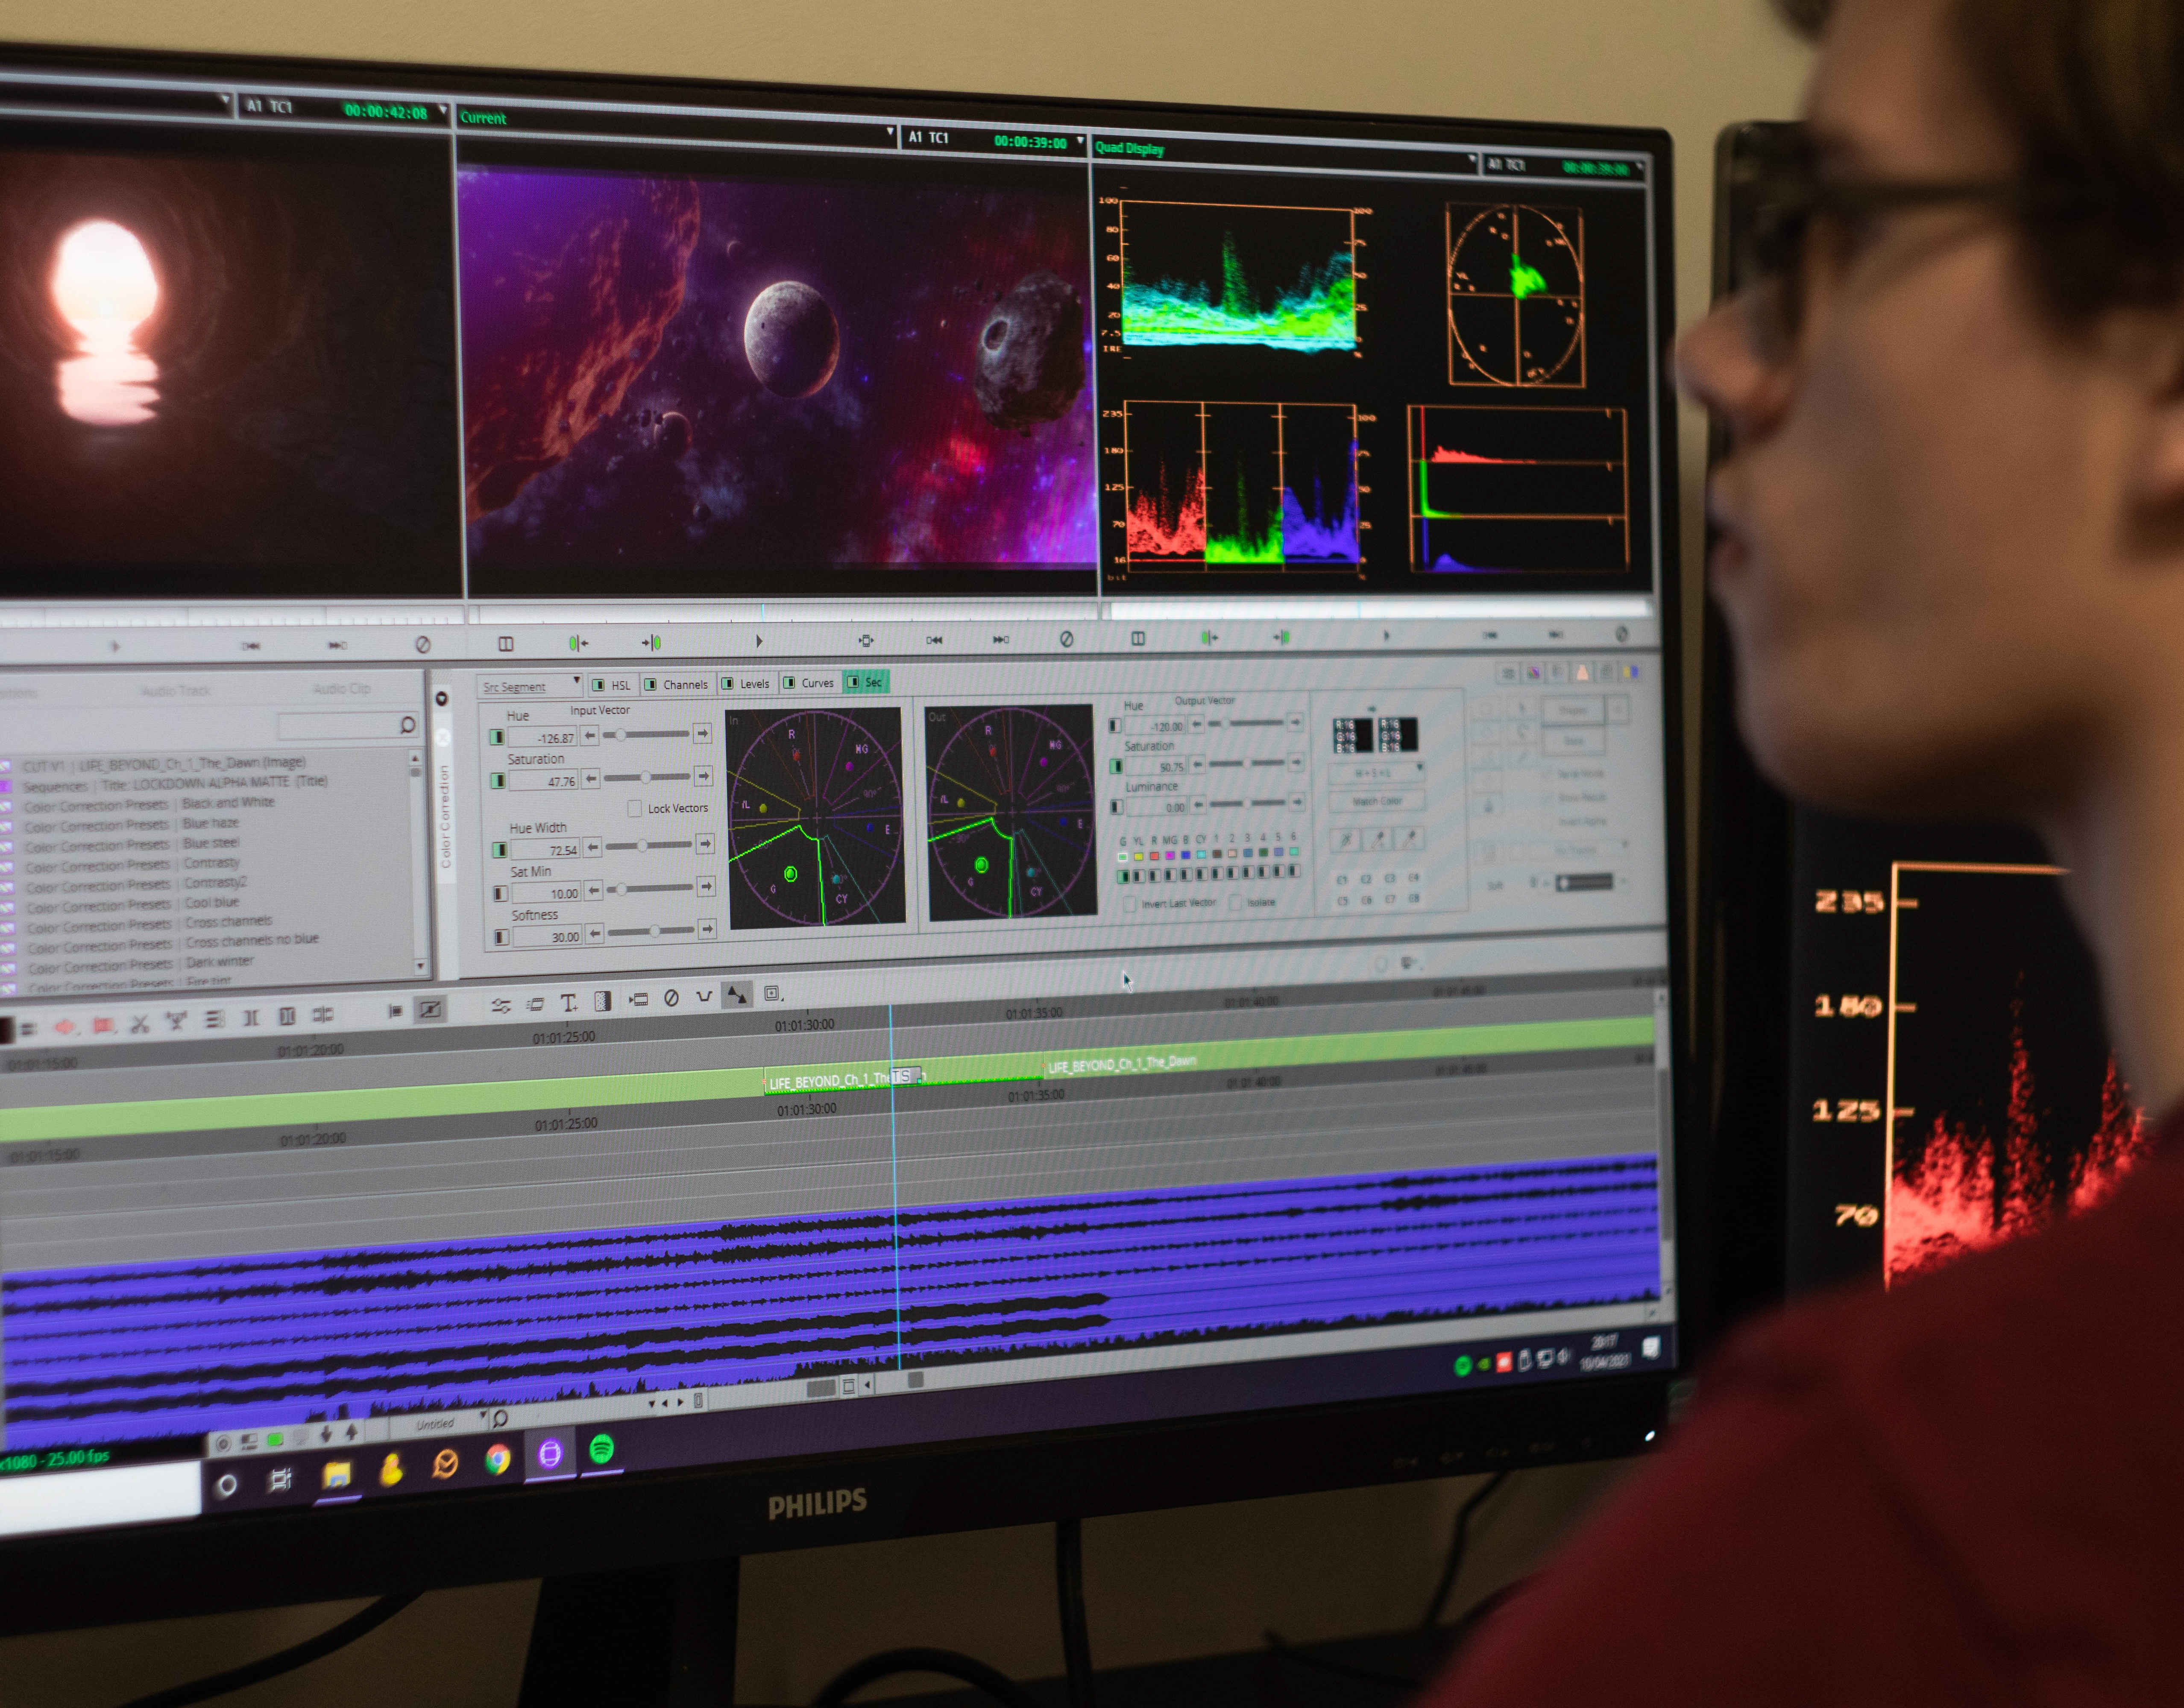Click the Input Vector Saturation slider
This screenshot has width=2184, height=1708.
645,777
